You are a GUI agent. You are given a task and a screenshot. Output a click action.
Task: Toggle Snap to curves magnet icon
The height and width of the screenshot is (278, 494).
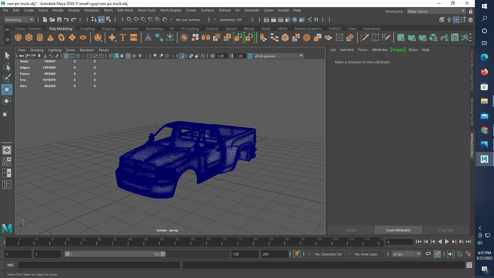pos(136,19)
